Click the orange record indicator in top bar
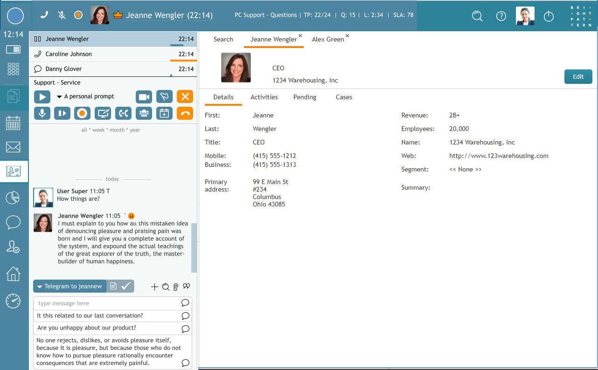The image size is (598, 370). click(78, 15)
